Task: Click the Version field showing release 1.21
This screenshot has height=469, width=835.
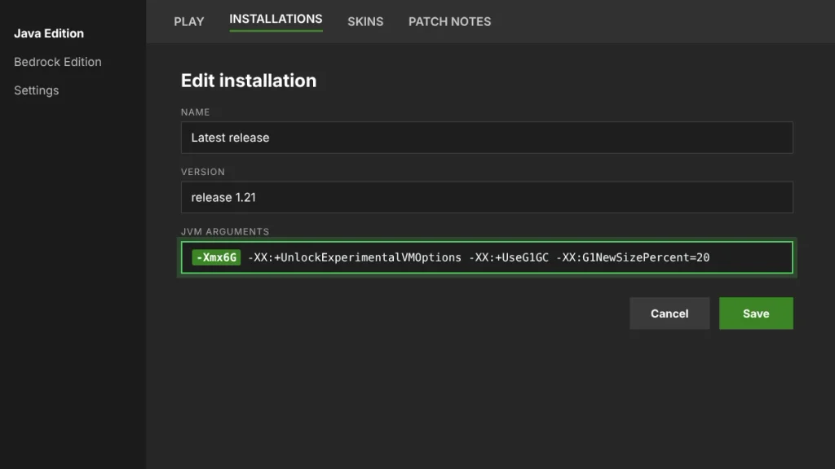Action: tap(487, 197)
